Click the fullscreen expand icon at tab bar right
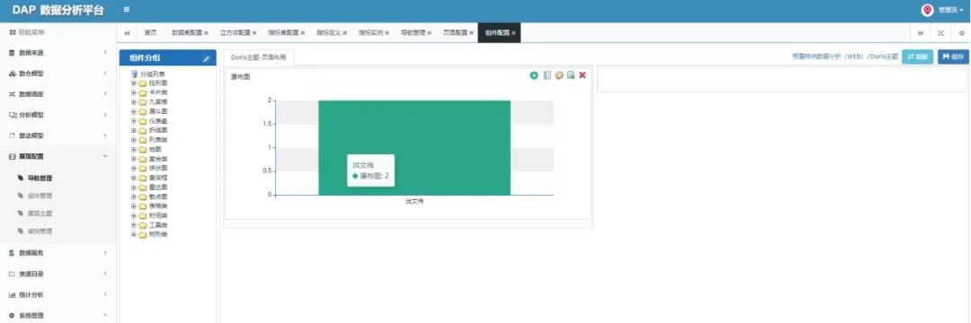Viewport: 971px width, 323px height. (x=940, y=32)
